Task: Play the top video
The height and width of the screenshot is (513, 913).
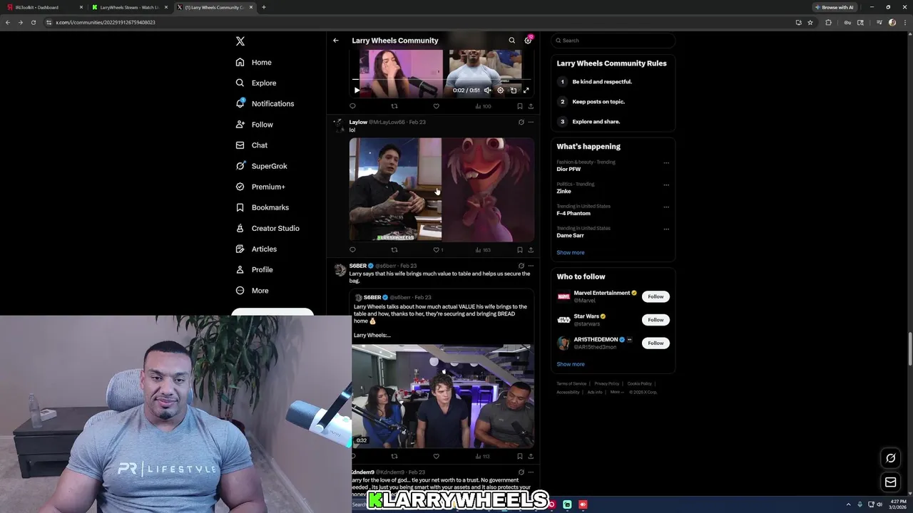Action: [x=357, y=90]
